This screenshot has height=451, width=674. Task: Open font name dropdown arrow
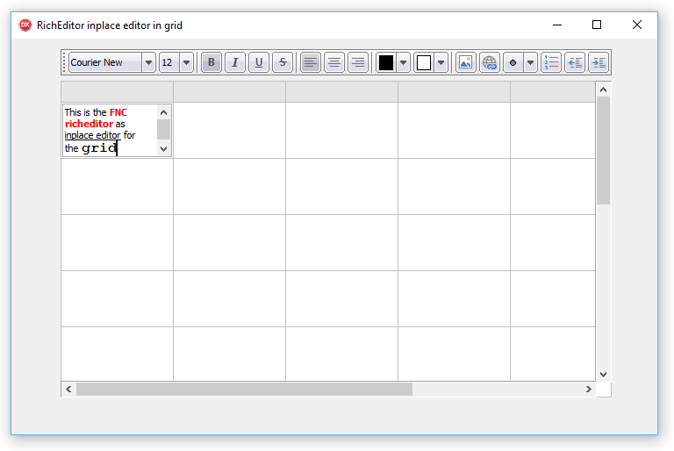pos(148,63)
